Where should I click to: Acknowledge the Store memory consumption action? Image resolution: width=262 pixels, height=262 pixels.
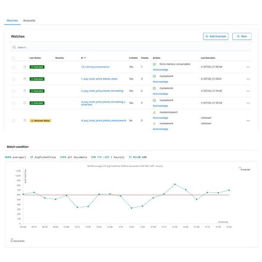click(161, 70)
